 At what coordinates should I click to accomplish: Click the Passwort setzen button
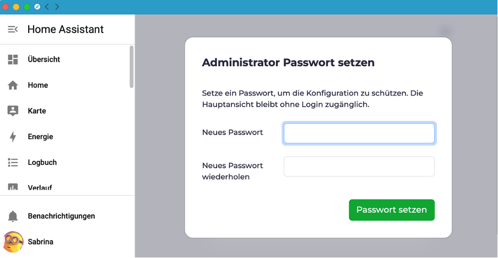pyautogui.click(x=392, y=210)
